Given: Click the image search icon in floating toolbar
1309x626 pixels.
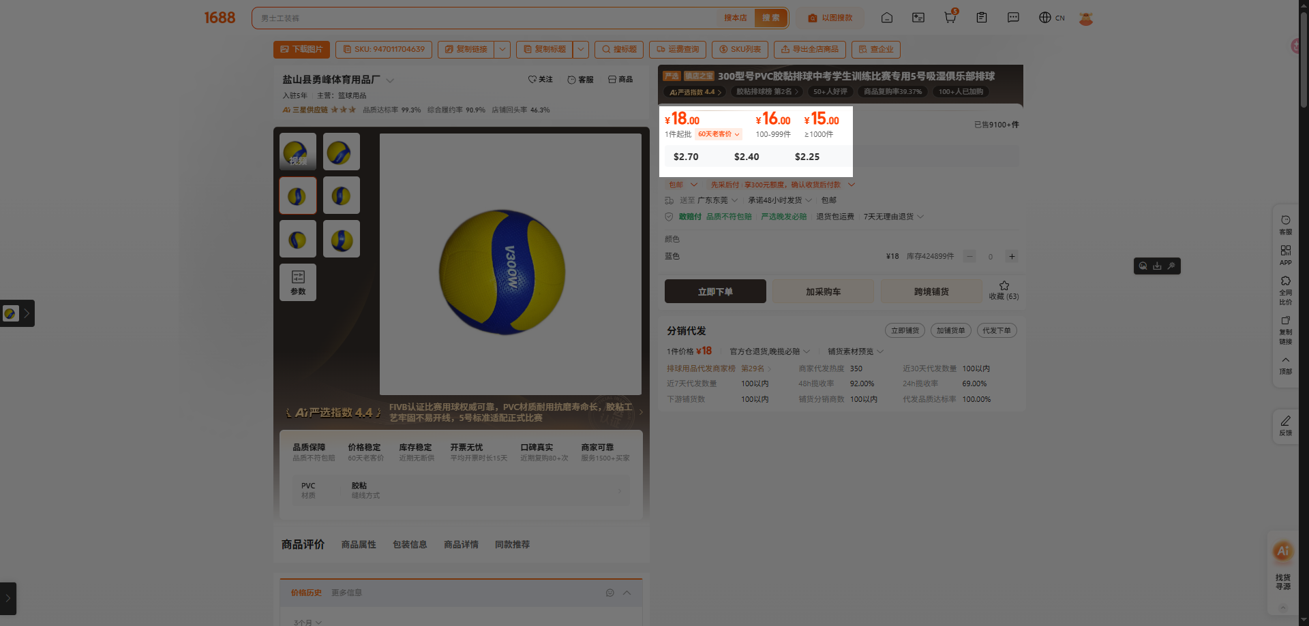Looking at the screenshot, I should click(x=1143, y=266).
